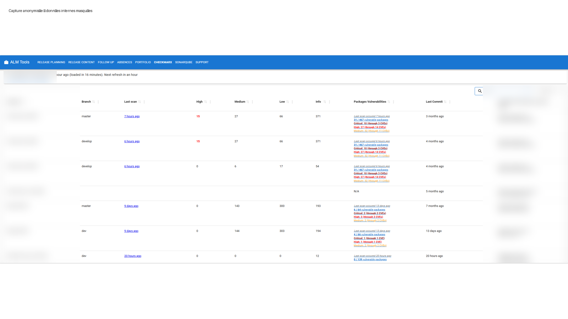The image size is (568, 319).
Task: Click the ALM Tools briefcase icon
Action: point(6,62)
